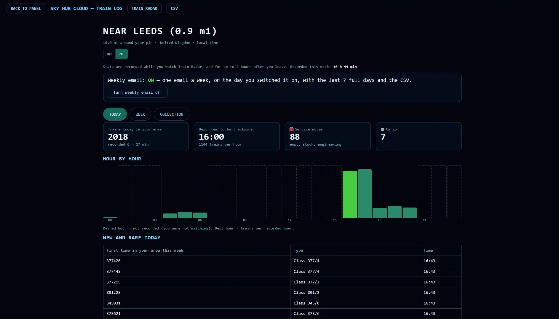Click the recorded time 16 h 44 min
559x319 pixels.
click(345, 67)
